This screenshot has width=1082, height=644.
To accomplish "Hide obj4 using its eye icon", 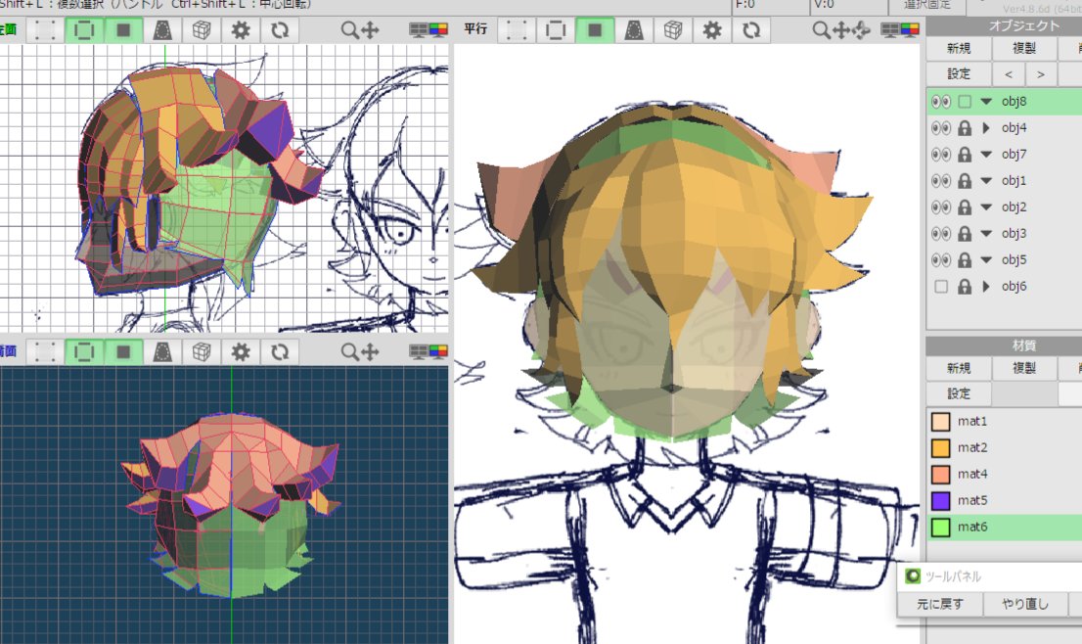I will click(x=940, y=127).
